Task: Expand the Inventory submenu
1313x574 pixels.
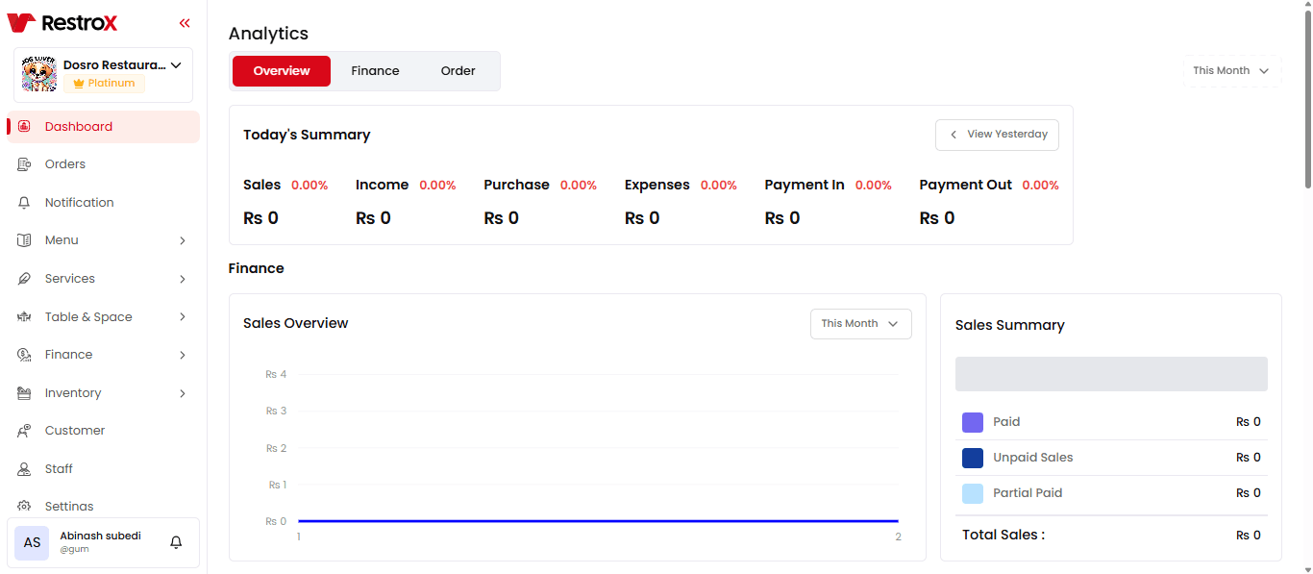Action: [x=183, y=393]
